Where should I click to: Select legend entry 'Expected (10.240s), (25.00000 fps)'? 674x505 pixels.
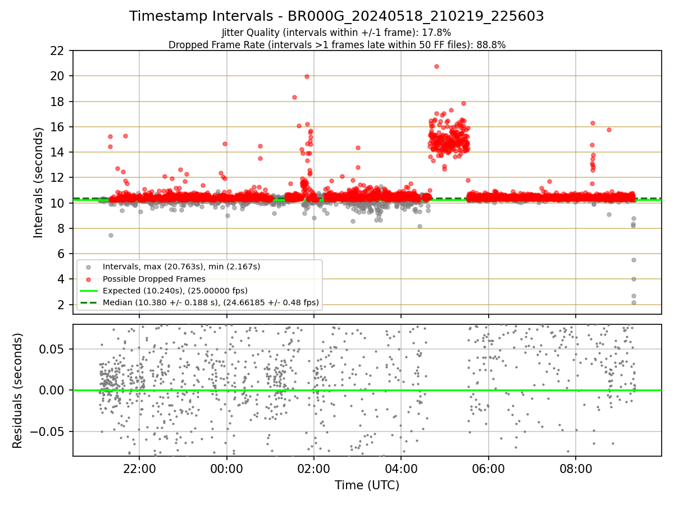[x=175, y=291]
